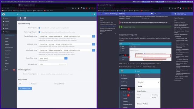
Task: Select Profiles under Sonarr Settings
Action: [7, 38]
